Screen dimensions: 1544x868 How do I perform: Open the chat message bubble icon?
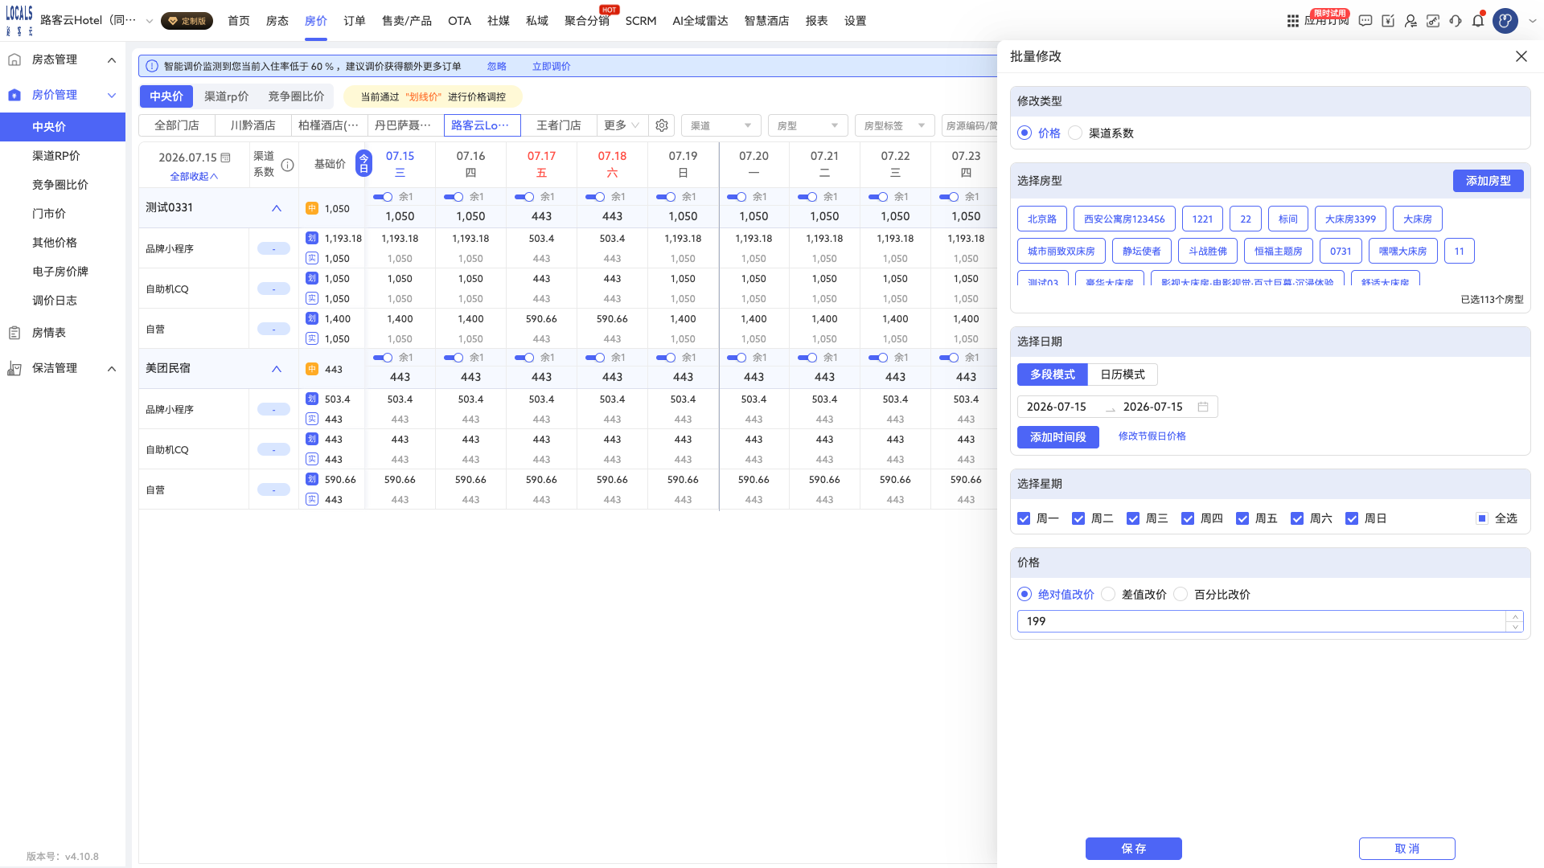point(1365,21)
